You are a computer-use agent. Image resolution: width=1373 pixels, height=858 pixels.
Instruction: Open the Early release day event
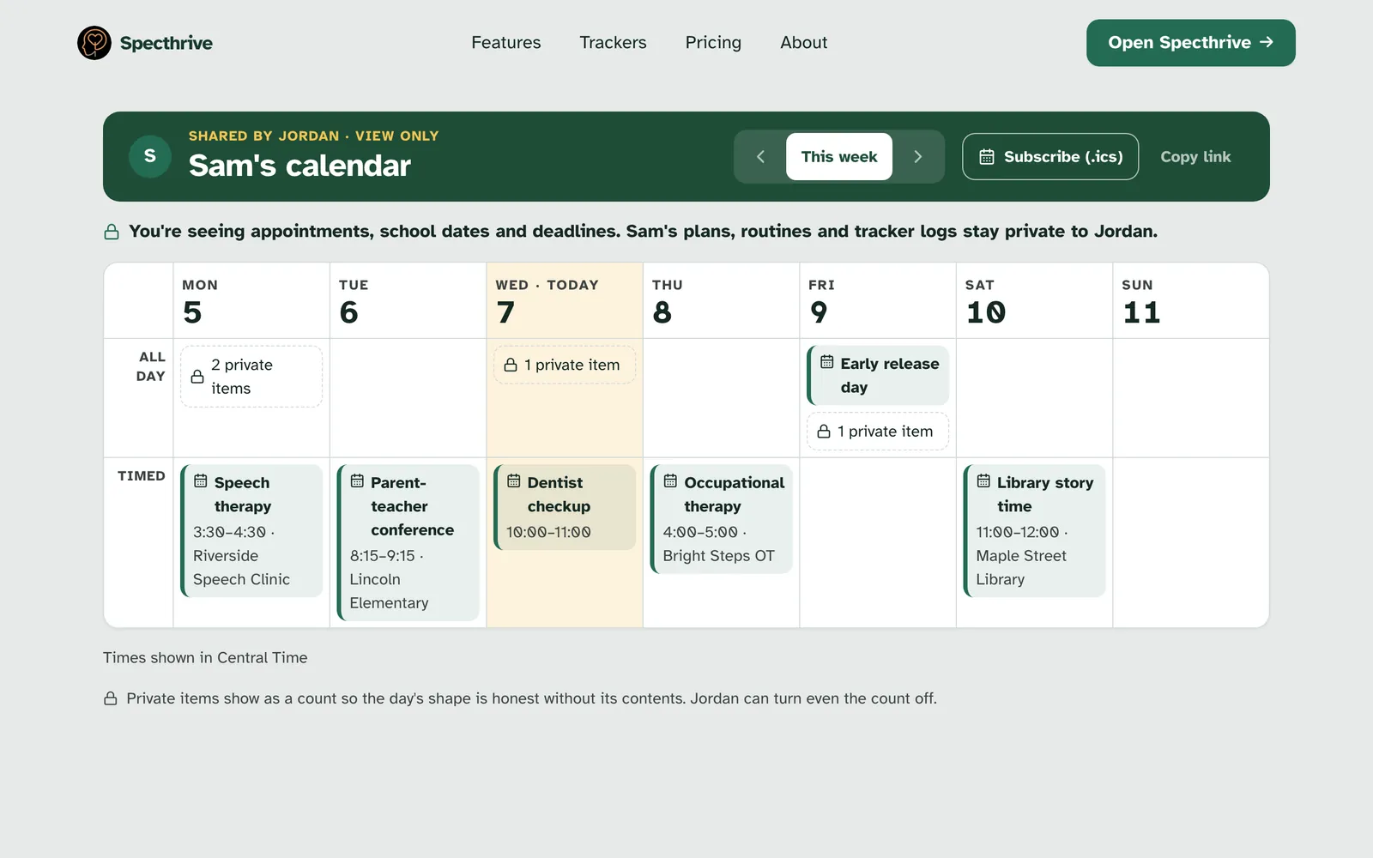[878, 375]
